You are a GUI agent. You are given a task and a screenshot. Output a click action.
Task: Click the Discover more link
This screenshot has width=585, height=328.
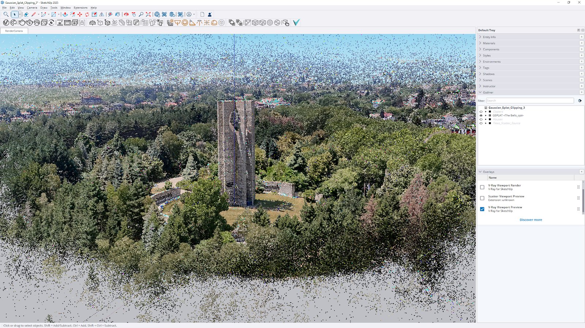click(531, 220)
